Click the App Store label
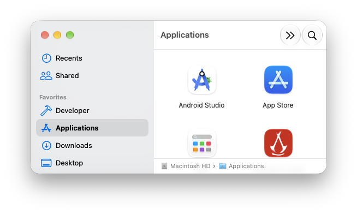 278,105
